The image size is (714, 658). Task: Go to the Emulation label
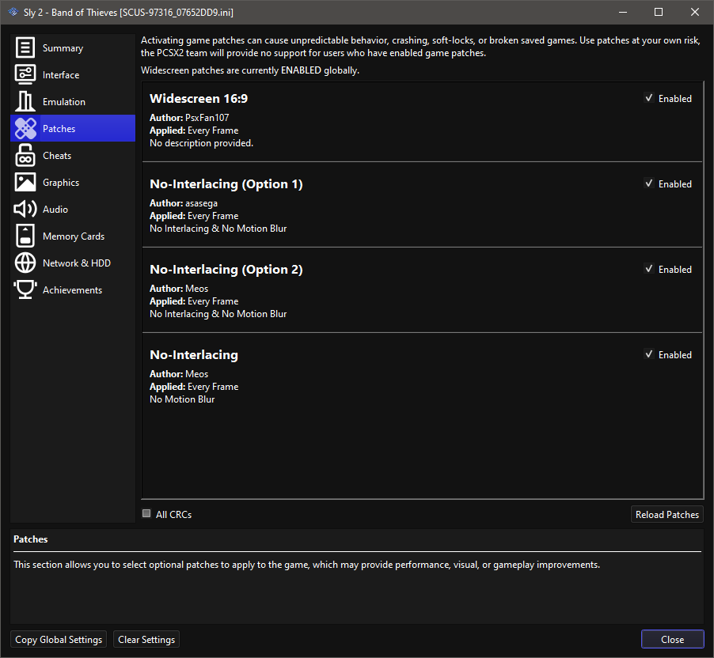point(64,101)
